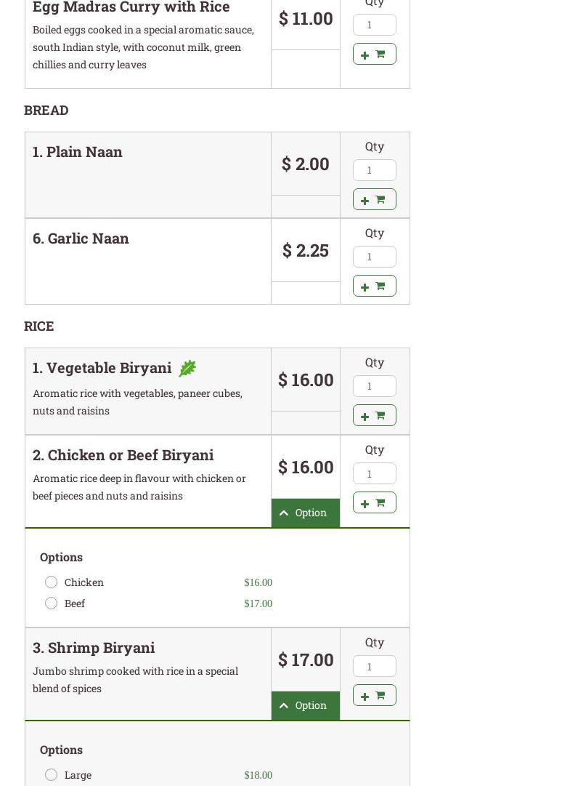Open the Shrimp Biryani item title
Image resolution: width=570 pixels, height=786 pixels.
coord(94,647)
